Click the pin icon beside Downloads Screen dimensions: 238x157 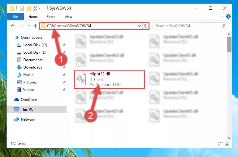pos(64,67)
